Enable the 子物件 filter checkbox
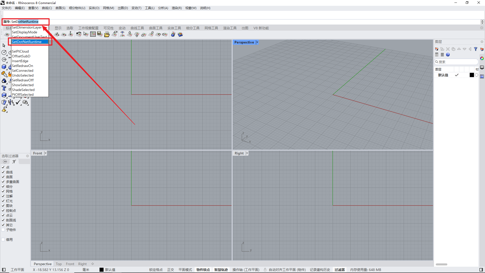 tap(3, 230)
